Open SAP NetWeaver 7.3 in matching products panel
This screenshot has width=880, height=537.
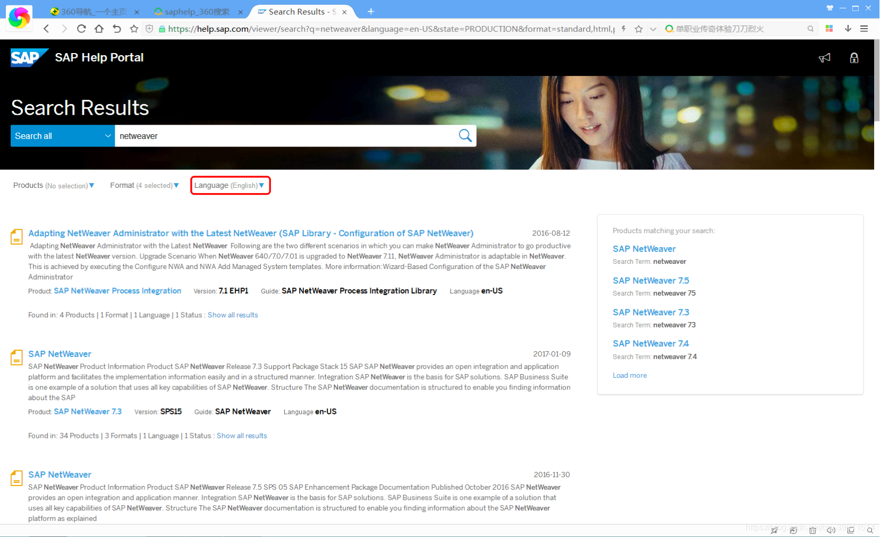[x=651, y=313]
